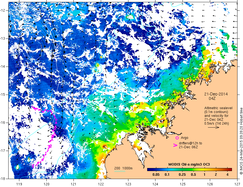Click the '0.5m/s (1kt 24h)' scale text

pyautogui.click(x=217, y=123)
